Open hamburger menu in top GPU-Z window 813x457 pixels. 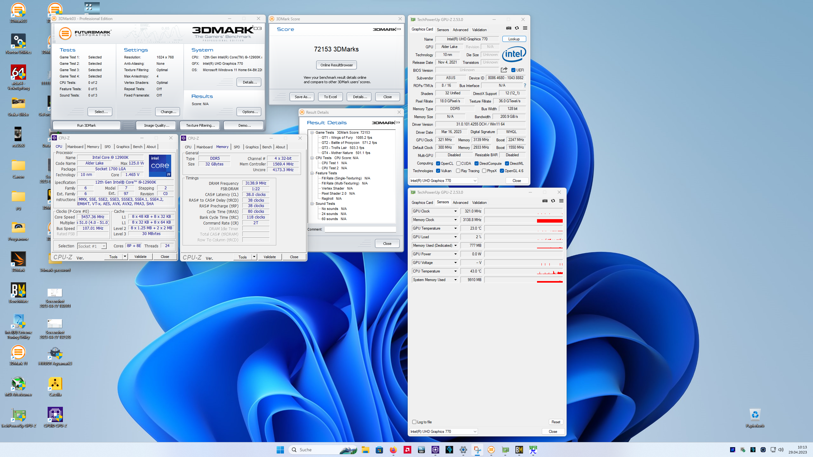click(x=525, y=28)
